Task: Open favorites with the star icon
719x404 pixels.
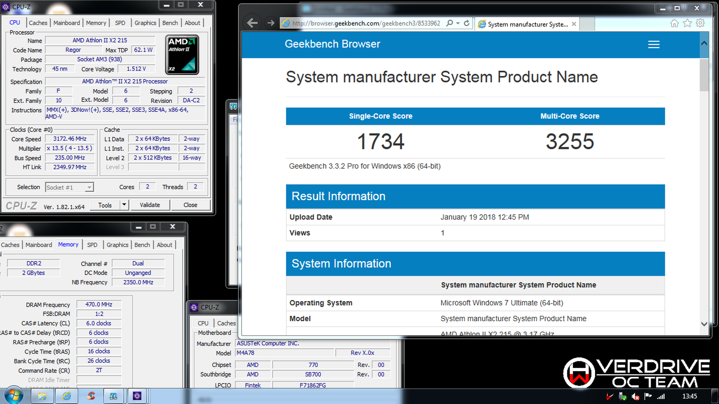Action: point(687,23)
